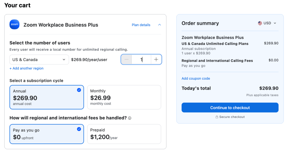Click the plus icon to add a user
Image resolution: width=301 pixels, height=153 pixels.
pos(156,59)
